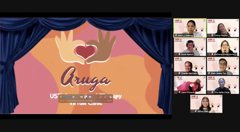Click the 00:11 elapsed time label
The image size is (240, 132).
click(x=62, y=101)
